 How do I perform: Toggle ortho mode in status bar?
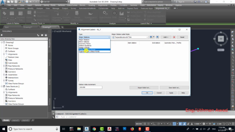point(155,124)
